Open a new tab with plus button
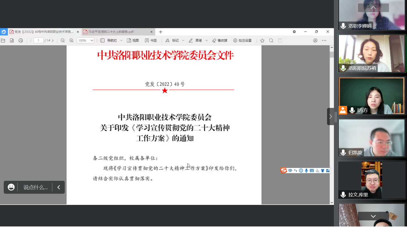407x227 pixels. point(161,32)
